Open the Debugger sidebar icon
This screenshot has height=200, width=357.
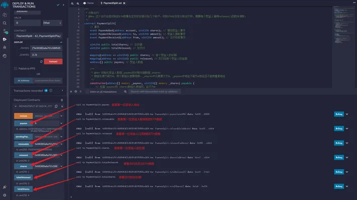point(5,47)
